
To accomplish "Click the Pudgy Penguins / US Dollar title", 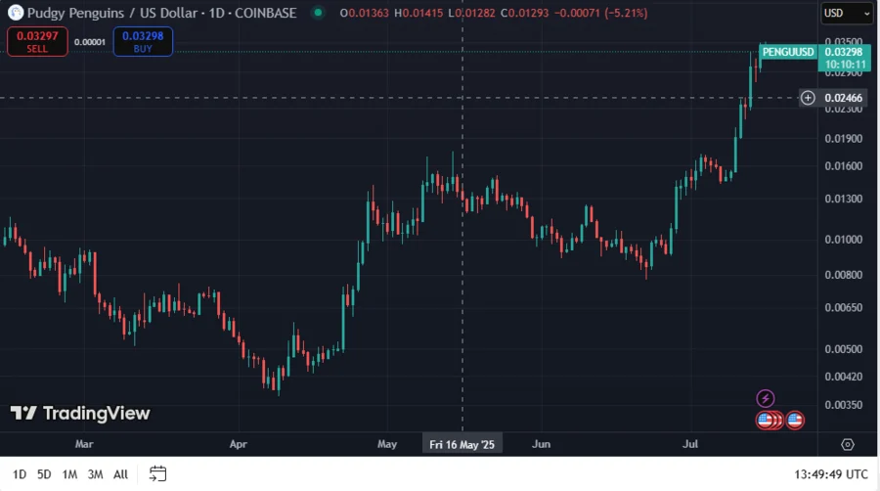I will tap(112, 13).
